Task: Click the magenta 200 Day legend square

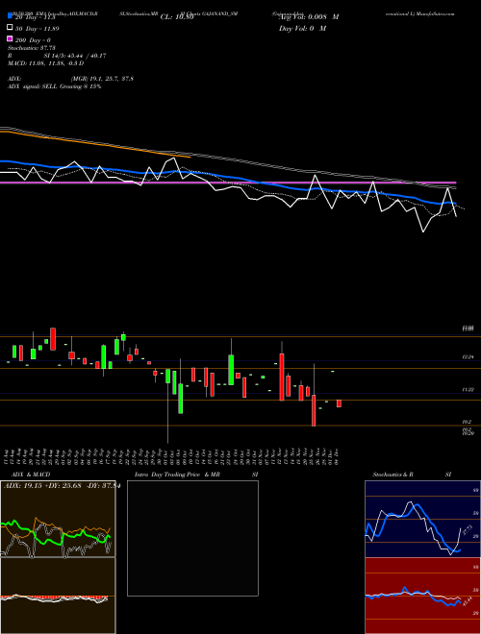Action: coord(10,38)
